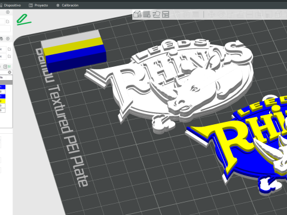Click the Arrange all objects toolbar icon
287x215 pixels.
coord(166,14)
